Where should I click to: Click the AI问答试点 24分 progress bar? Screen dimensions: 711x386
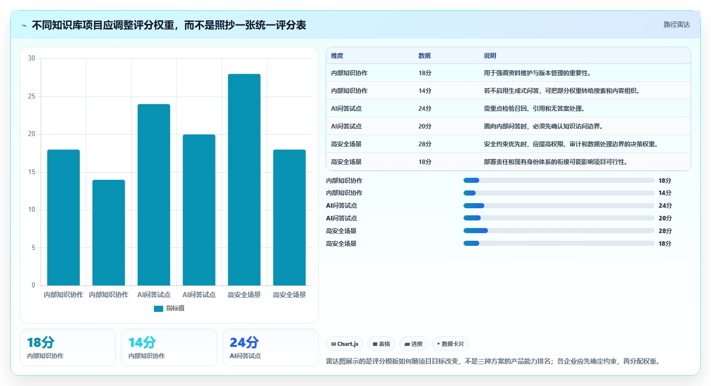point(559,206)
